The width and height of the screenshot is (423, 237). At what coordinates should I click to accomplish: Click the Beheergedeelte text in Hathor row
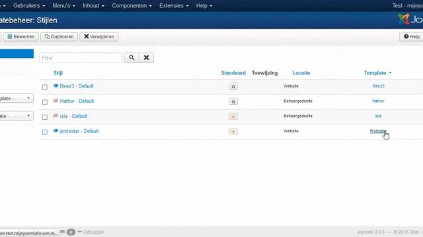click(298, 101)
